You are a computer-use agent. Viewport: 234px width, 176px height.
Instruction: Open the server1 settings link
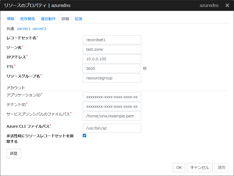point(24,29)
